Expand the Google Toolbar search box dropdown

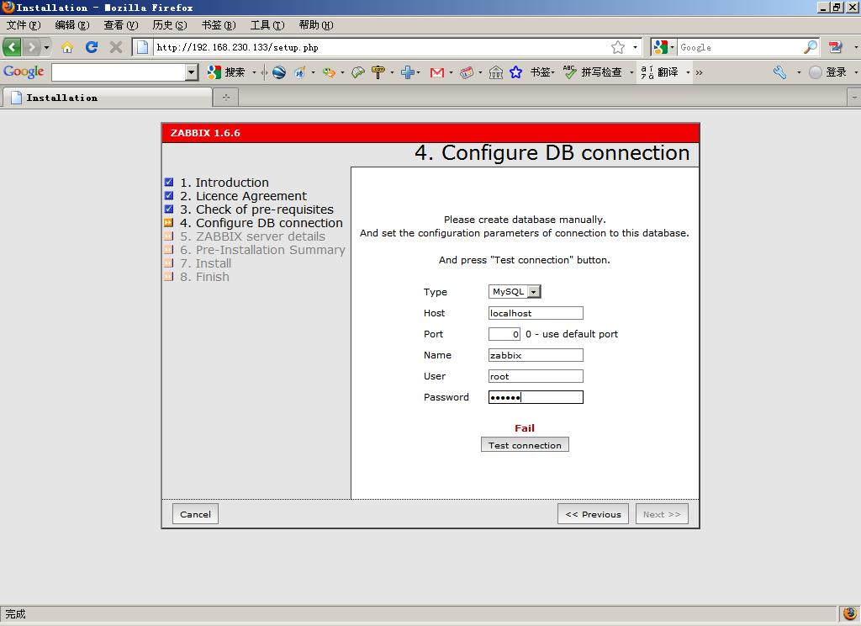192,72
